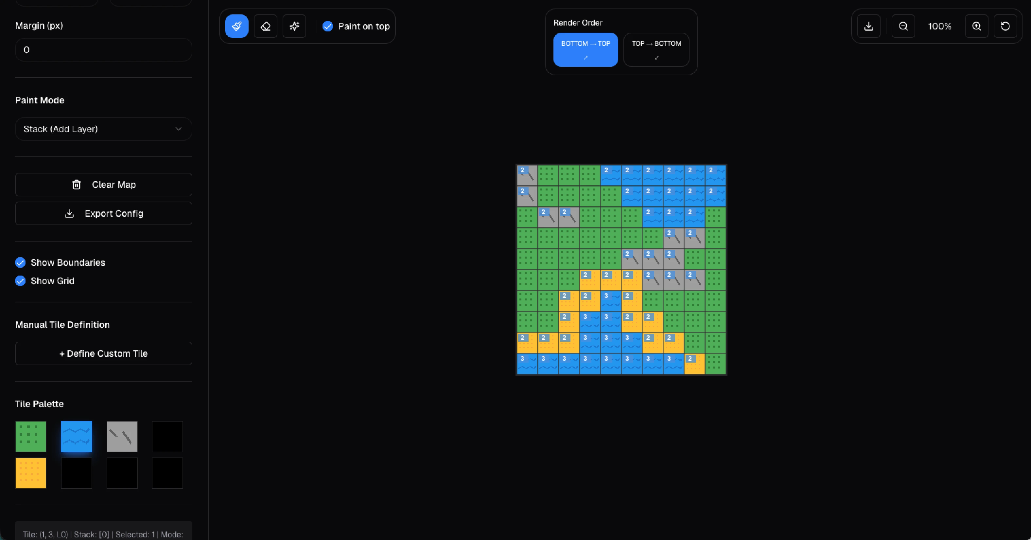Choose the yellow sand tile swatch
The height and width of the screenshot is (540, 1031).
tap(31, 473)
